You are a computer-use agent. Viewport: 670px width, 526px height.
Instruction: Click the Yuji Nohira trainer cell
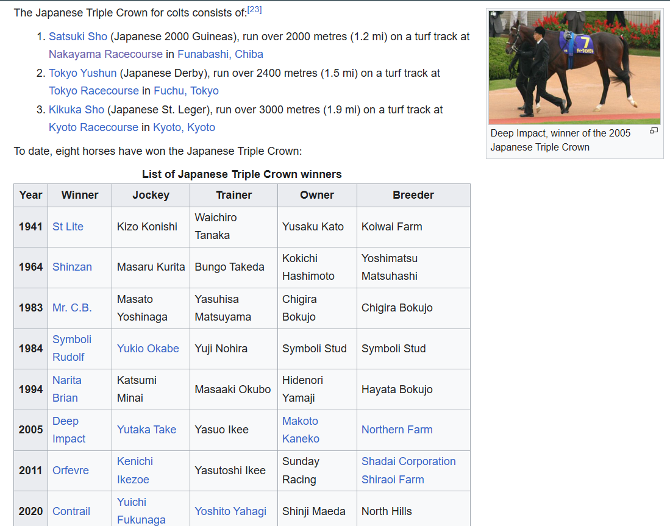[x=233, y=349]
